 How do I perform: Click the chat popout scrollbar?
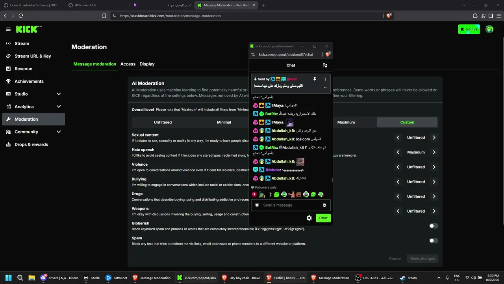(332, 179)
